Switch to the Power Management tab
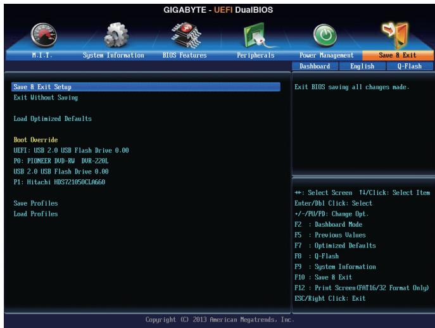Viewport: 435px width, 328px height. (x=327, y=55)
